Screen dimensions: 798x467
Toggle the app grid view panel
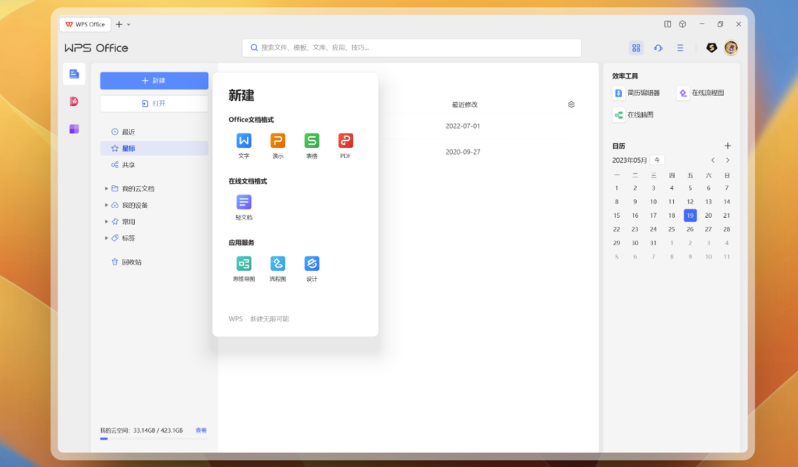636,47
